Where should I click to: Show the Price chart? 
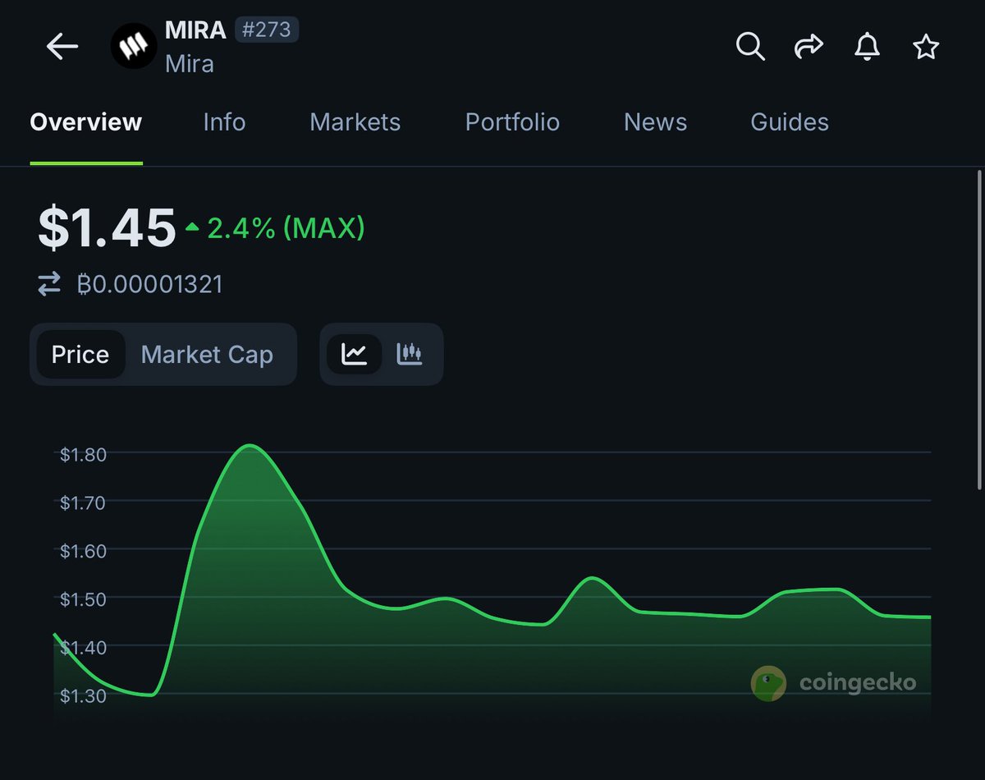(x=80, y=354)
